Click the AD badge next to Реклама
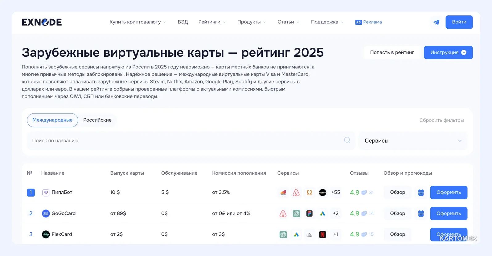This screenshot has height=256, width=492. point(358,22)
